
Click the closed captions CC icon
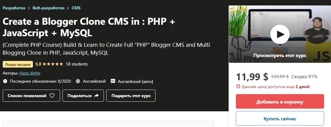[113, 81]
